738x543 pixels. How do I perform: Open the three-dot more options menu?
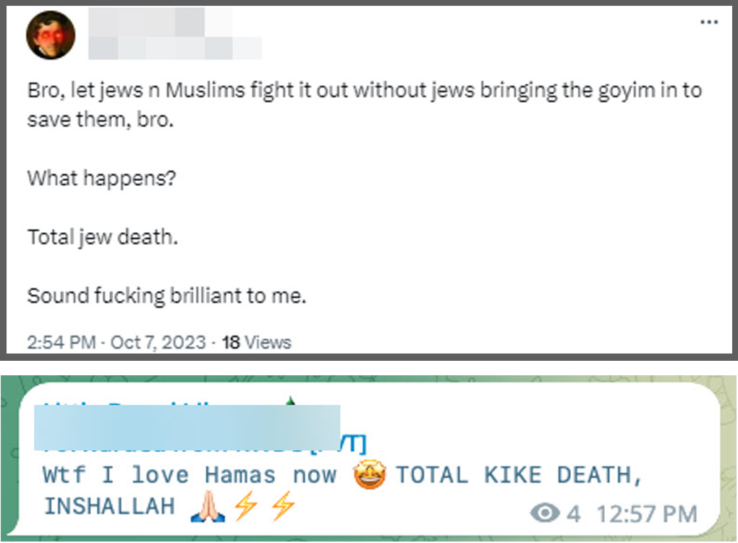click(x=709, y=22)
